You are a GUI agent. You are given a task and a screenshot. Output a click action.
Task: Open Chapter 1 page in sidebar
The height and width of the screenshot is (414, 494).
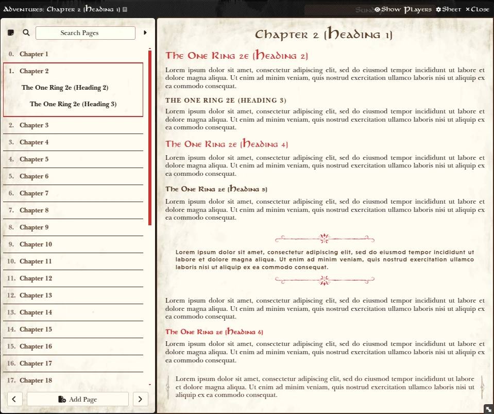(x=73, y=54)
